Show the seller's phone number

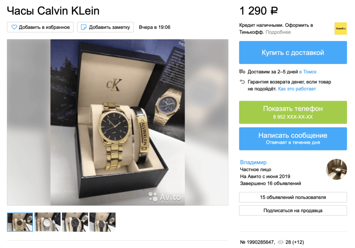coord(293,112)
